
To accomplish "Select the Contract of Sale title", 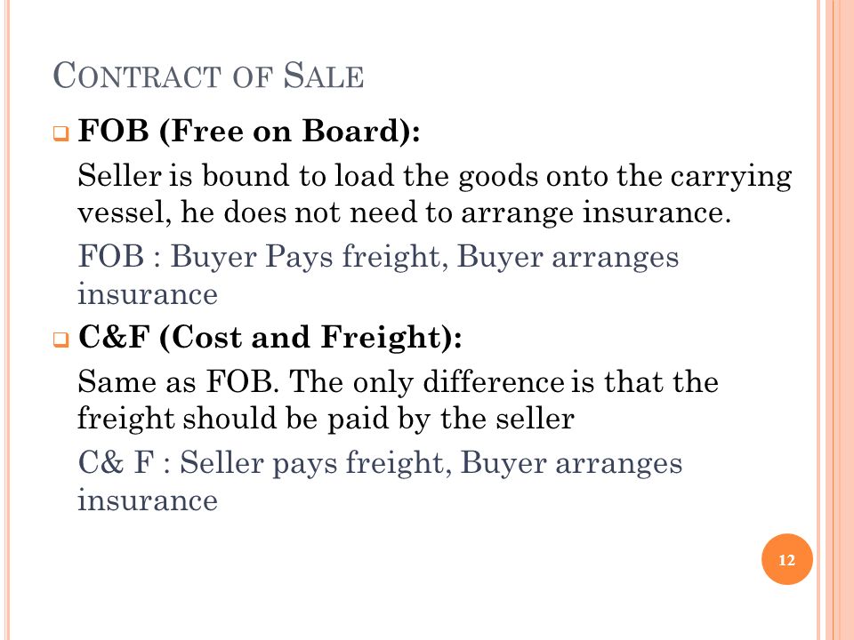I will tap(208, 76).
